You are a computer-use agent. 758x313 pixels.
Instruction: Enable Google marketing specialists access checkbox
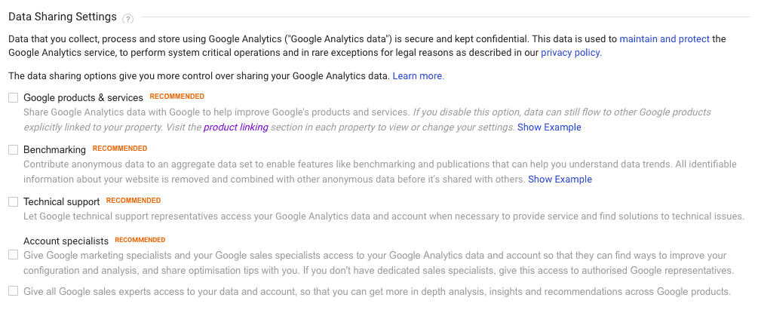(x=13, y=255)
